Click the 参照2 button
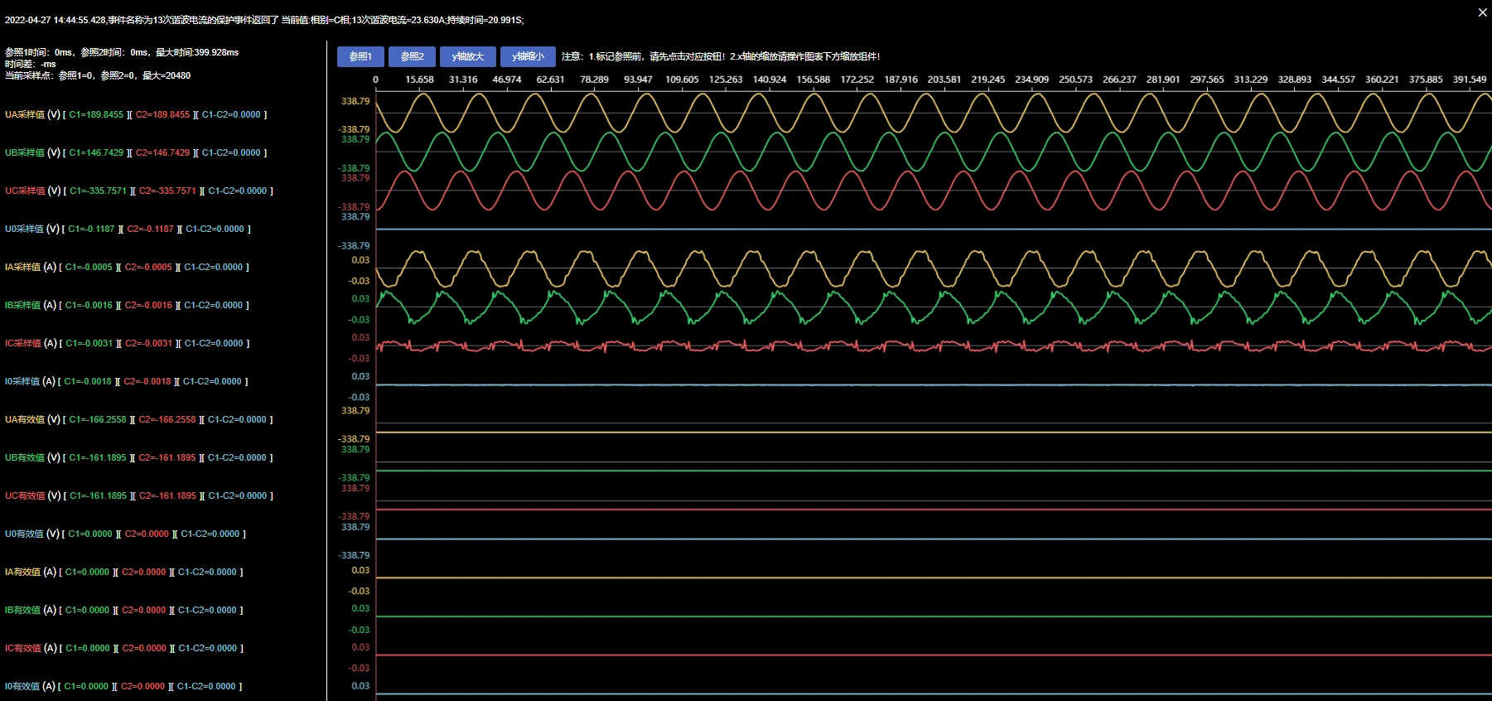This screenshot has width=1492, height=701. (413, 56)
